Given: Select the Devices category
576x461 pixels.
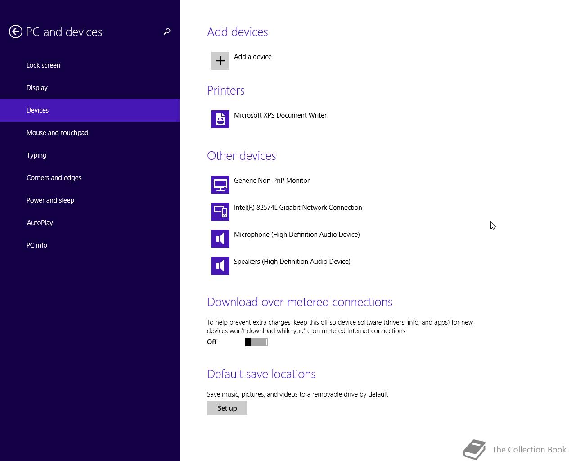Looking at the screenshot, I should (90, 110).
